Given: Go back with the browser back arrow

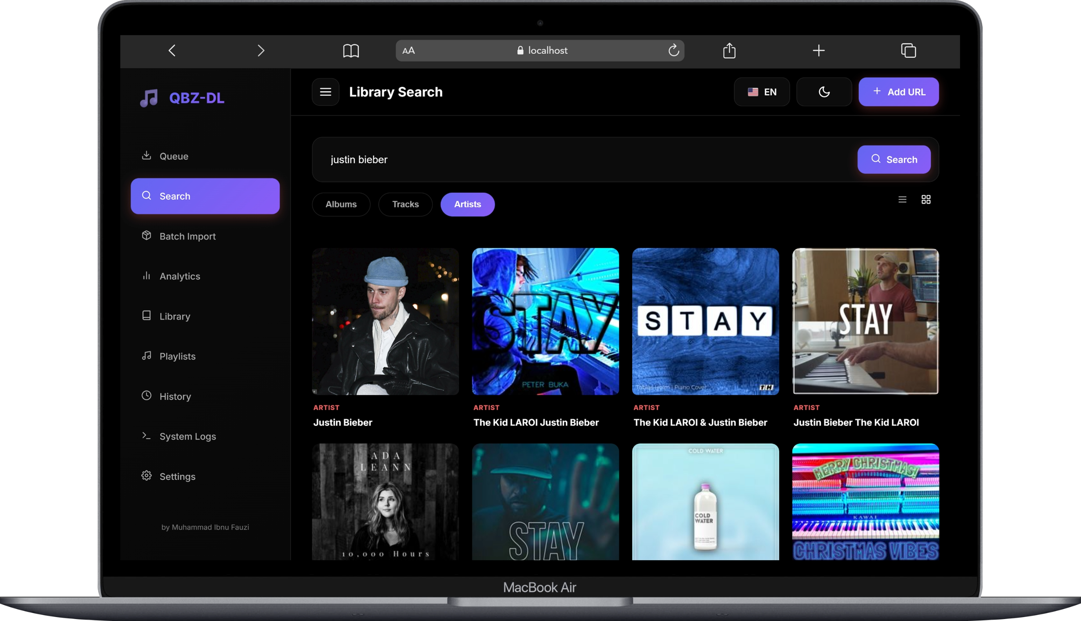Looking at the screenshot, I should 172,50.
